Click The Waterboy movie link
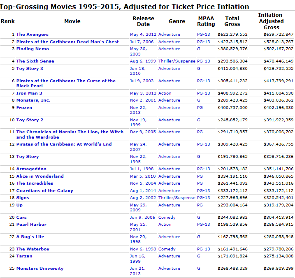Image resolution: width=295 pixels, height=278 pixels. point(33,249)
